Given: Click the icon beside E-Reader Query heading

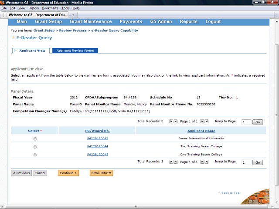Looking at the screenshot, I should pos(13,38).
